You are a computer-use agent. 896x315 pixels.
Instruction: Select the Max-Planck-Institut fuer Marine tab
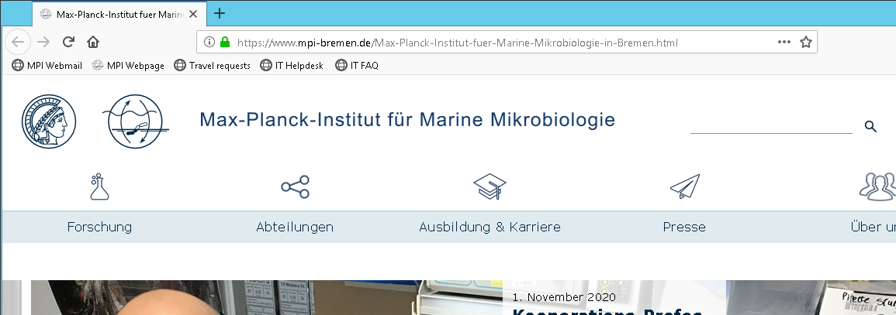pos(119,14)
